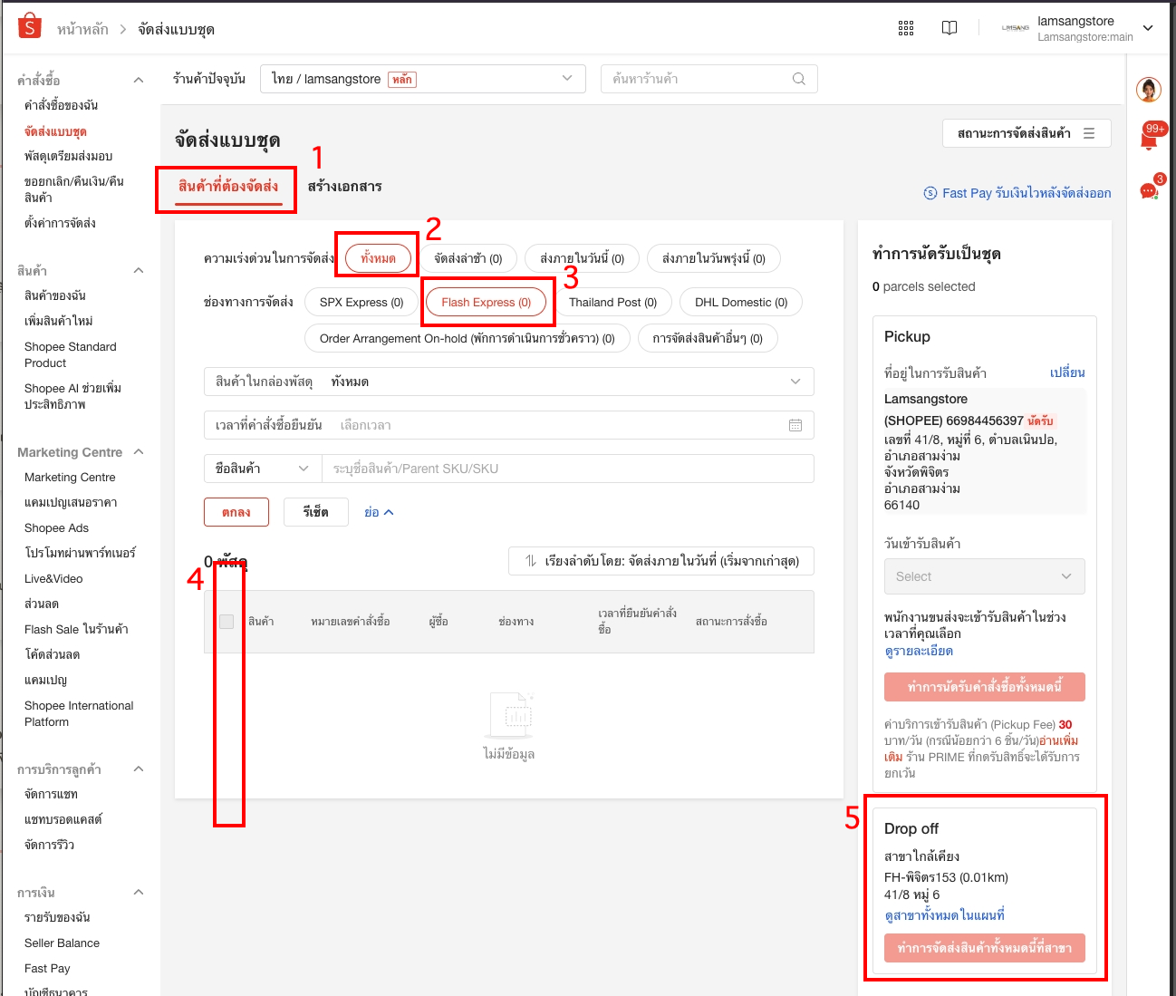Collapse the การบริการลูกค้า sidebar section

coord(139,769)
